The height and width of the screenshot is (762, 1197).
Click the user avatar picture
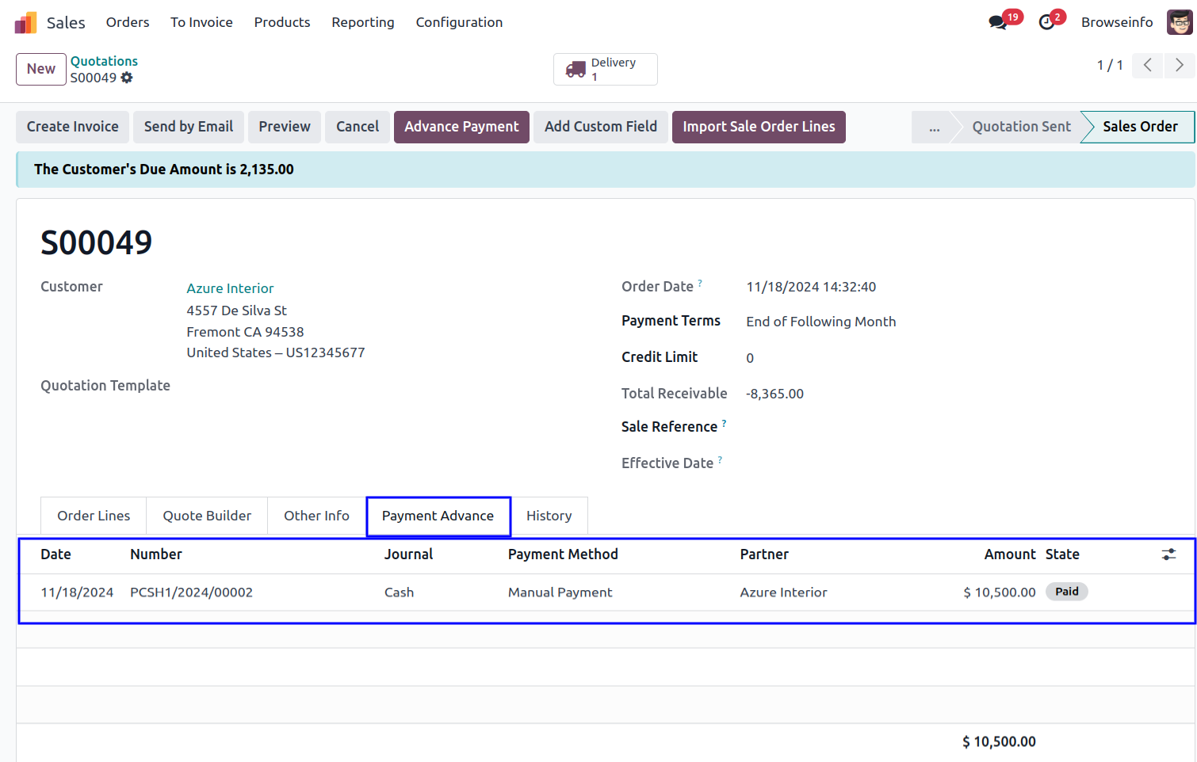1179,22
